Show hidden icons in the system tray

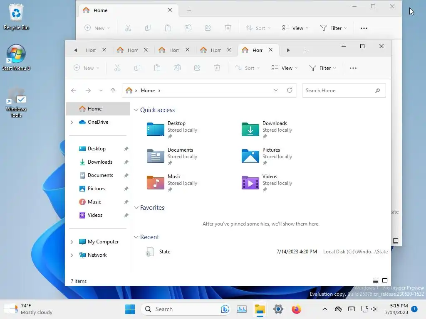[x=324, y=309]
